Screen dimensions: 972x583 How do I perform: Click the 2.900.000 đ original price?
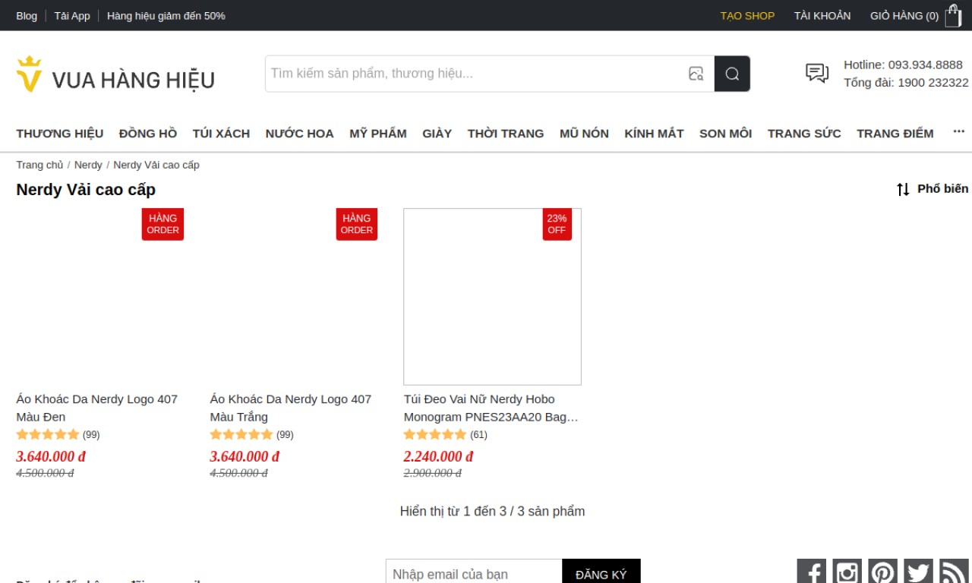[x=433, y=473]
